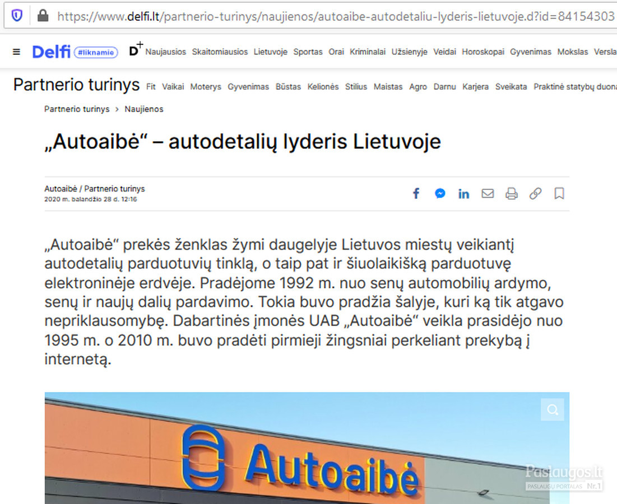Share article on LinkedIn

click(x=463, y=194)
